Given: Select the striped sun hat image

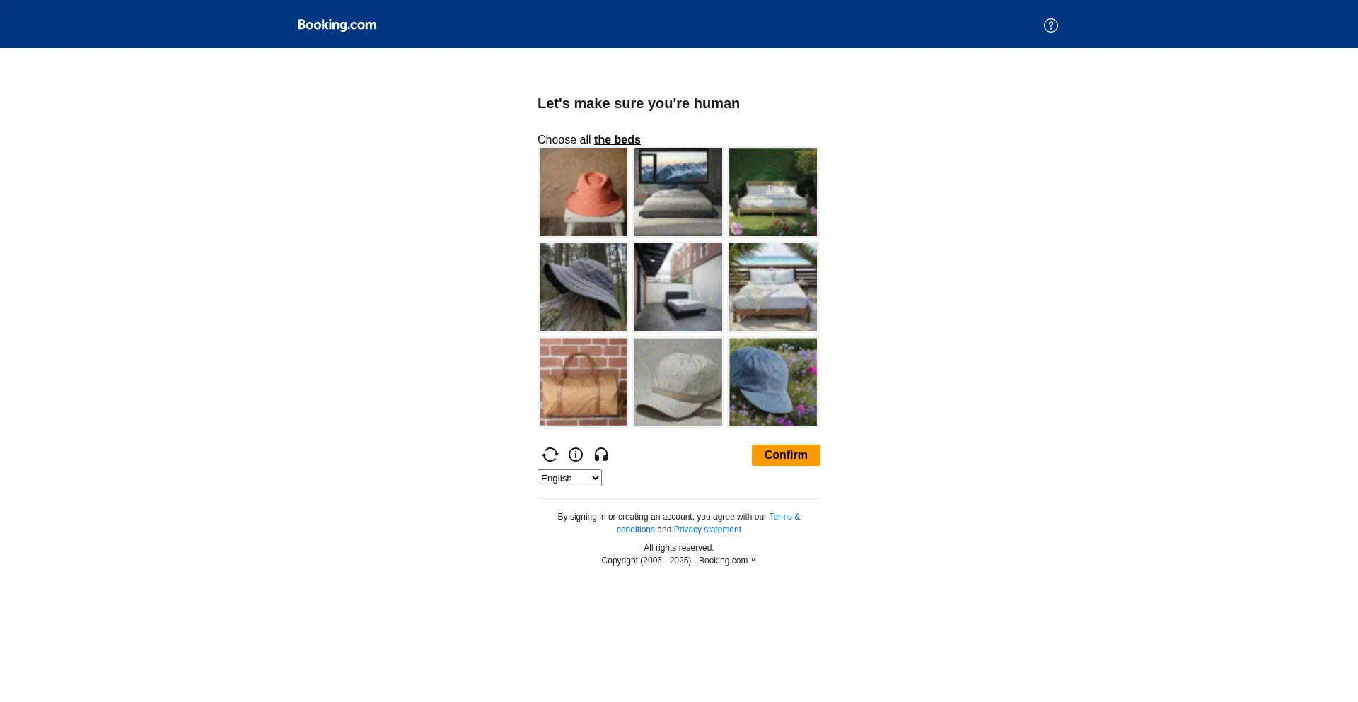Looking at the screenshot, I should [x=584, y=287].
